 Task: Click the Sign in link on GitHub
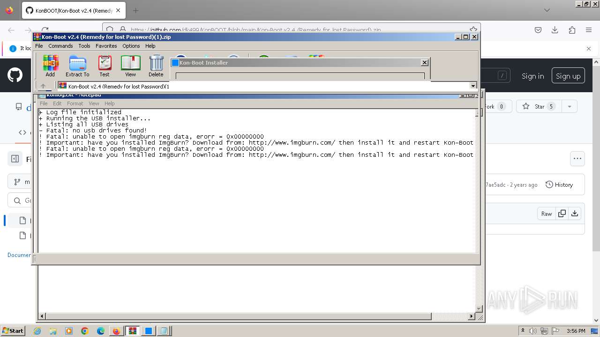(533, 76)
